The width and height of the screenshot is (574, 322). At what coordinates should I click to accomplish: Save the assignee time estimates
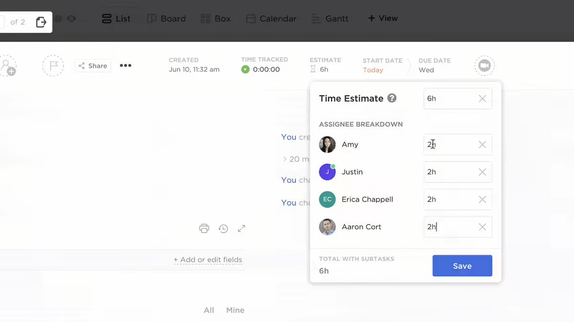462,266
